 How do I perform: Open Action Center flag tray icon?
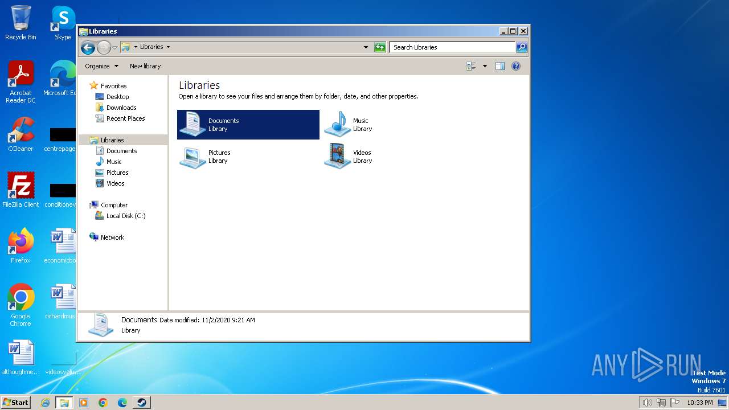point(675,403)
